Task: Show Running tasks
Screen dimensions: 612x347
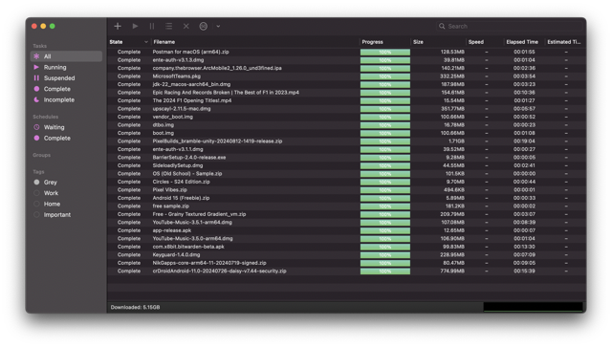Action: point(66,67)
